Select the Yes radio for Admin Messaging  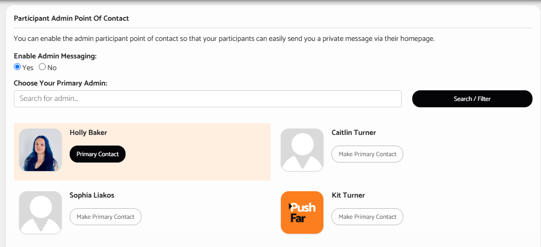[x=17, y=67]
